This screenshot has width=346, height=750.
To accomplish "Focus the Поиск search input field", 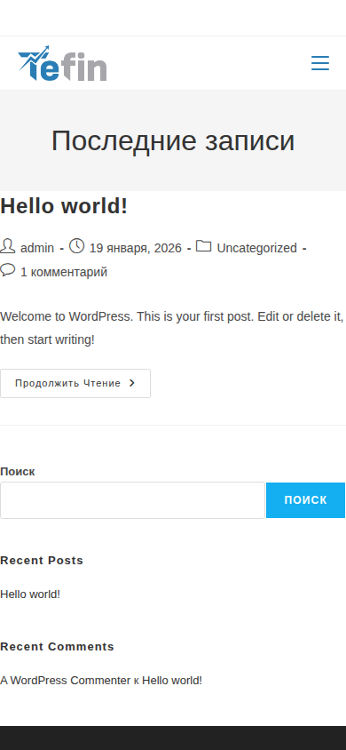I will coord(132,500).
